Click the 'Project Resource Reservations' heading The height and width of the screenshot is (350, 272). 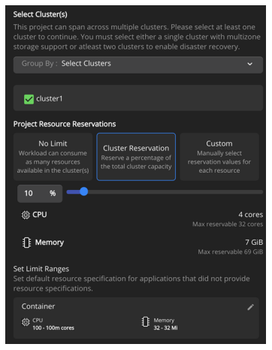click(x=65, y=124)
